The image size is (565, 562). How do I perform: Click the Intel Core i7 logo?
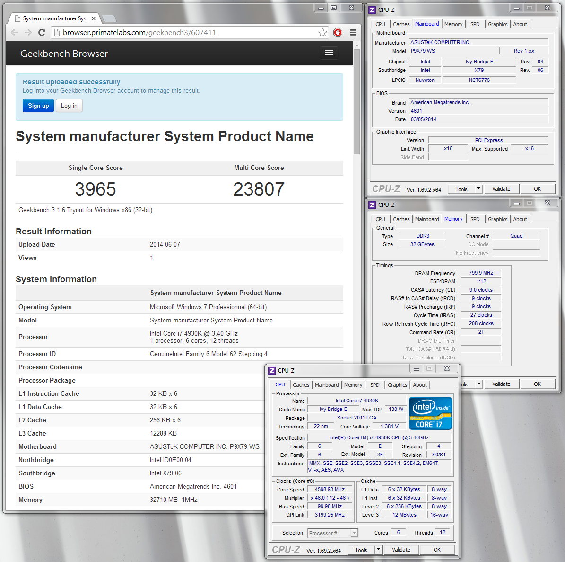[x=430, y=413]
